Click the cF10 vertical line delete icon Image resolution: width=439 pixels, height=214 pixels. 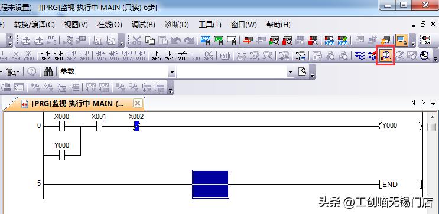click(x=29, y=55)
